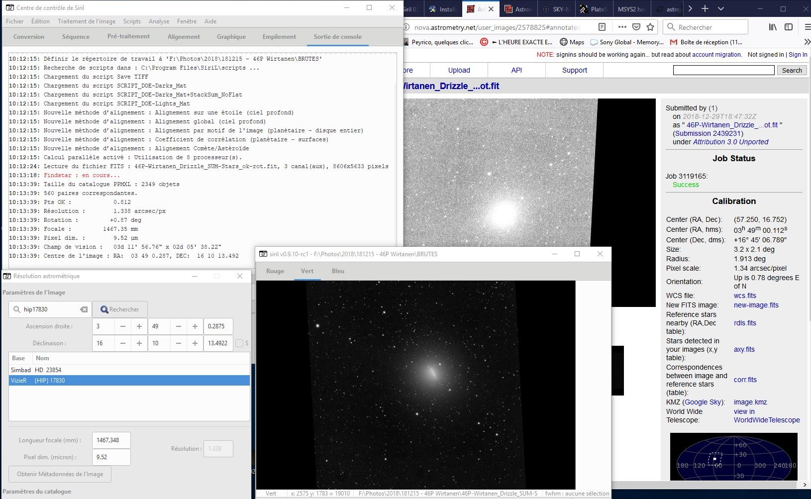Open the Support page link

click(575, 70)
